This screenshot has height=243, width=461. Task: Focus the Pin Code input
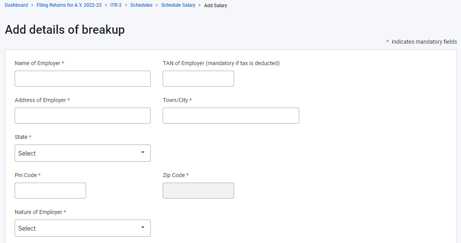(x=50, y=191)
